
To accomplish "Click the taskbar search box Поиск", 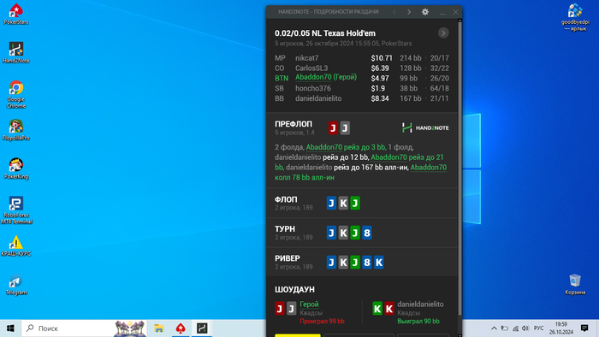I will [x=84, y=328].
